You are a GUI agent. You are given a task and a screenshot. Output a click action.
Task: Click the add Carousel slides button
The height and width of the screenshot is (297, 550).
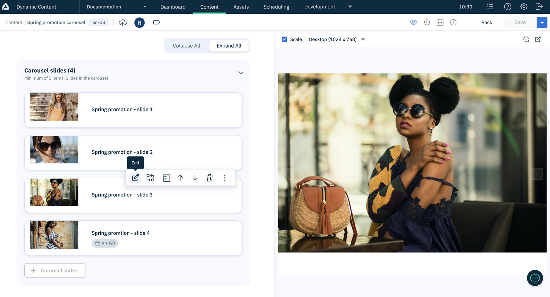coord(55,270)
